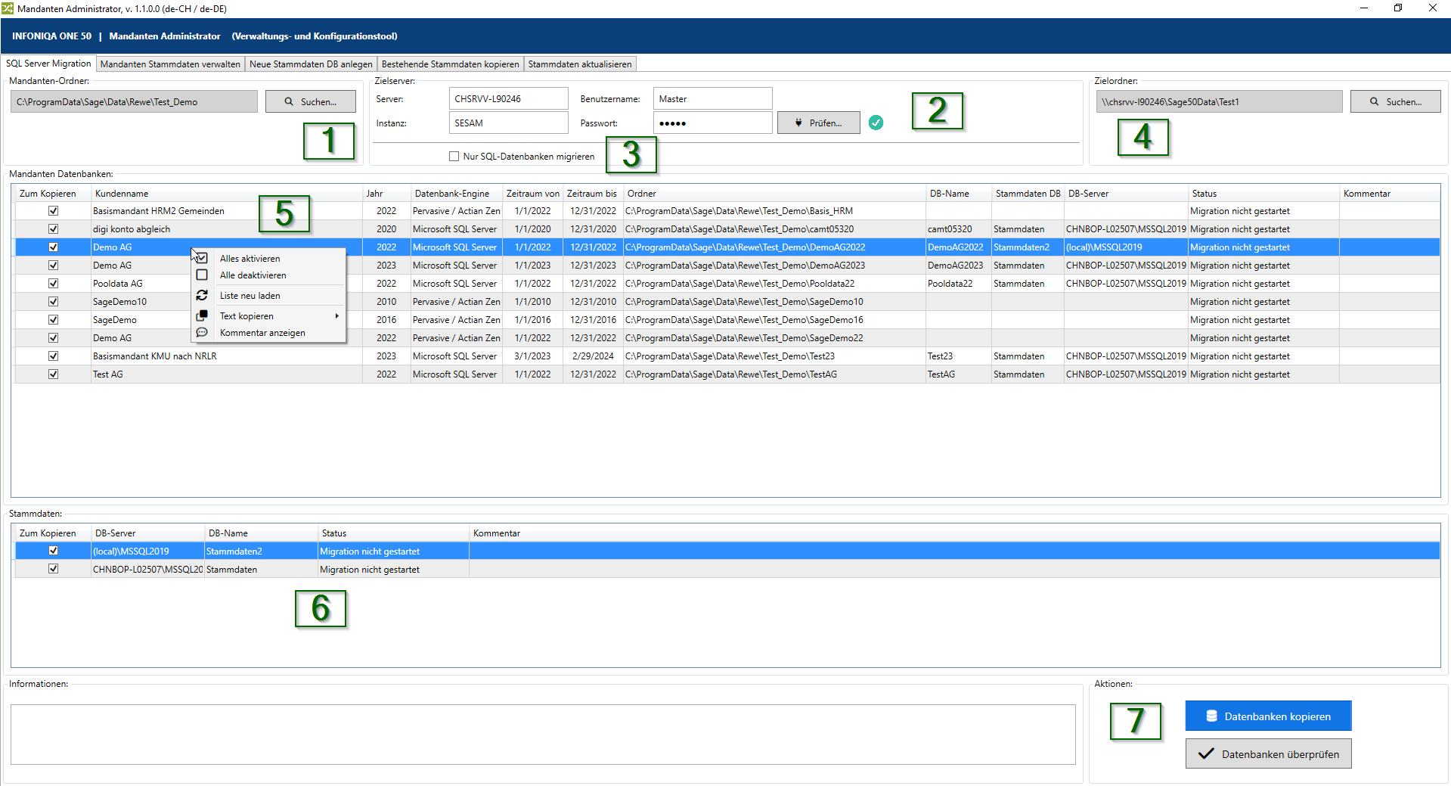Click the green server validation checkmark icon
The image size is (1451, 786).
coord(876,123)
